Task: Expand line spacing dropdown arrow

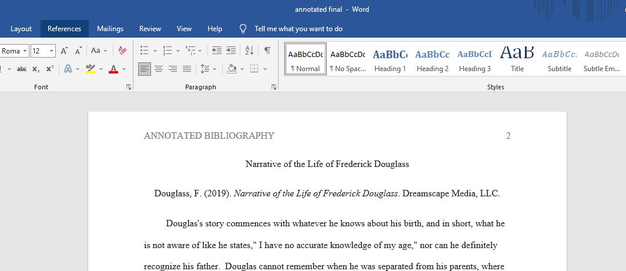Action: click(215, 69)
